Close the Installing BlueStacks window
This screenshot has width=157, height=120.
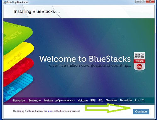tap(150, 2)
